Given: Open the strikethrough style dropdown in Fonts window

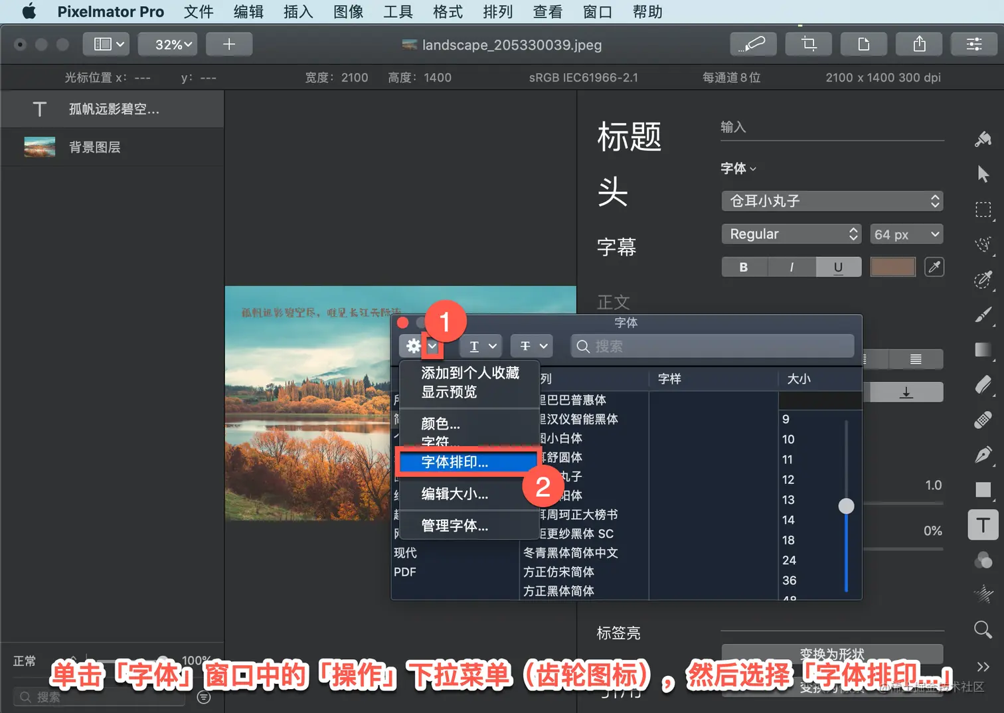Looking at the screenshot, I should tap(532, 346).
